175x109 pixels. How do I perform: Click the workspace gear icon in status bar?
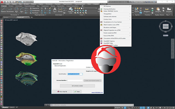coord(160,108)
